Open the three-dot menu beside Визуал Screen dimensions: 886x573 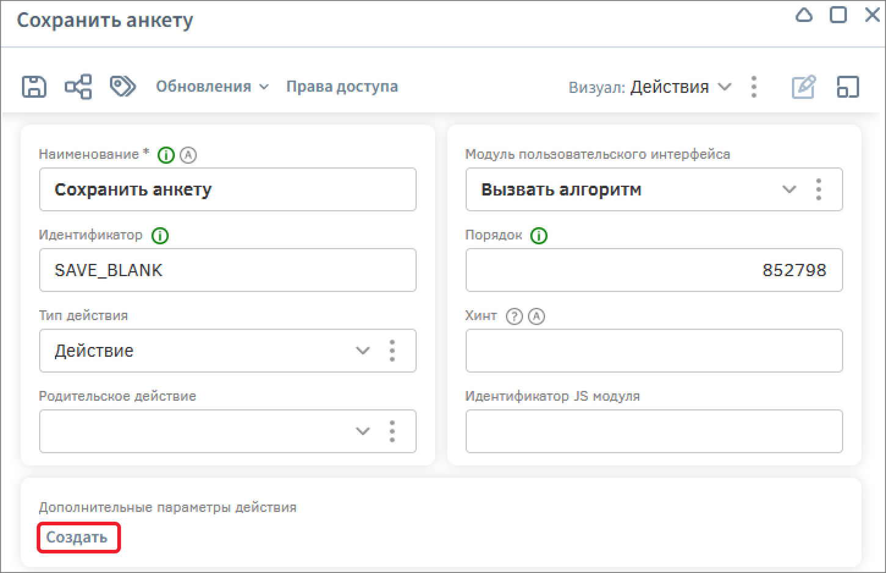point(754,87)
